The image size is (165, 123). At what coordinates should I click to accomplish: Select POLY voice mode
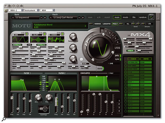(115, 24)
